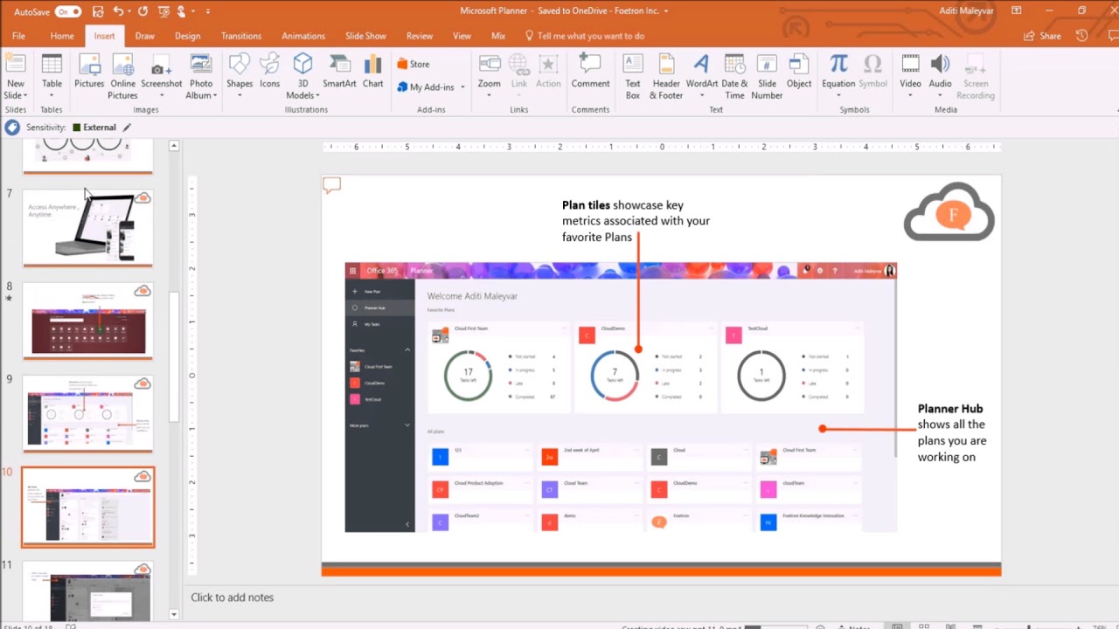The width and height of the screenshot is (1119, 629).
Task: Toggle AutoSave switch
Action: pos(67,11)
